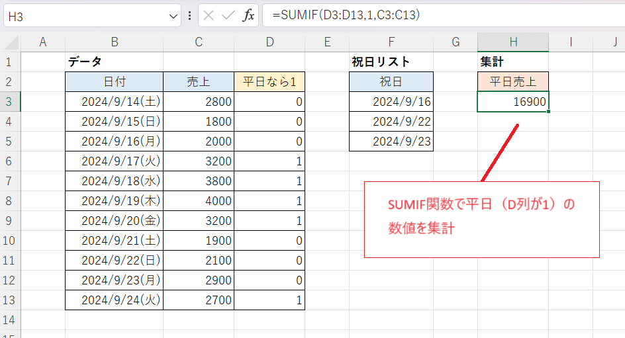Click the Name Box showing H3
This screenshot has width=625, height=338.
[93, 16]
